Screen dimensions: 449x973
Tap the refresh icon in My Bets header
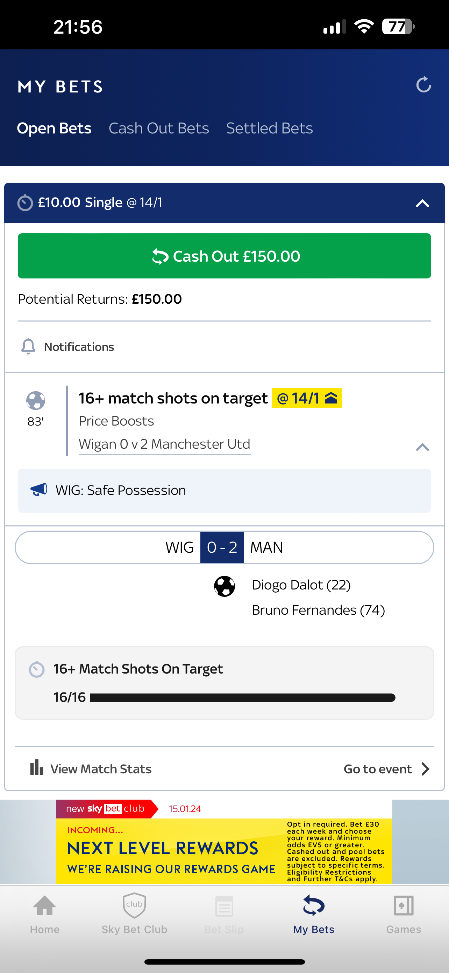(423, 85)
